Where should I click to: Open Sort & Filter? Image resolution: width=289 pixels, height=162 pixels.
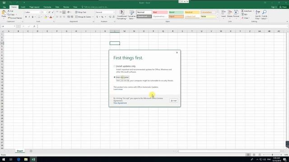tap(258, 15)
